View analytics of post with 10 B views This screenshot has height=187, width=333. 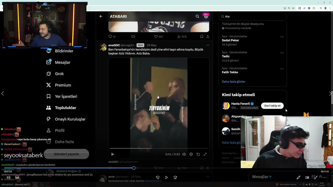(182, 37)
